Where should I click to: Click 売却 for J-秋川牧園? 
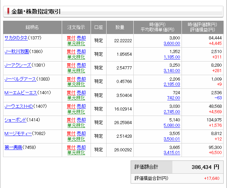(x=81, y=52)
